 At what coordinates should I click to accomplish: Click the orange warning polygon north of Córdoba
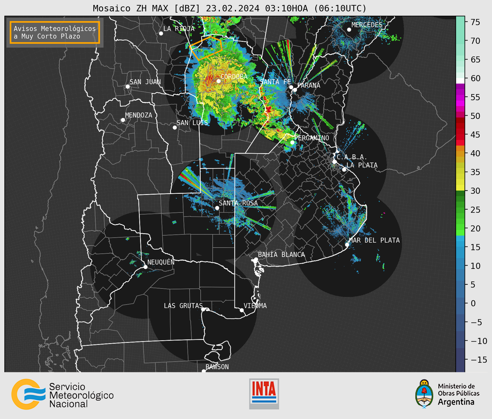[x=206, y=48]
